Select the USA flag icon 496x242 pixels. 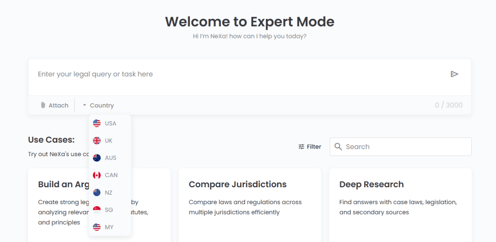tap(97, 123)
